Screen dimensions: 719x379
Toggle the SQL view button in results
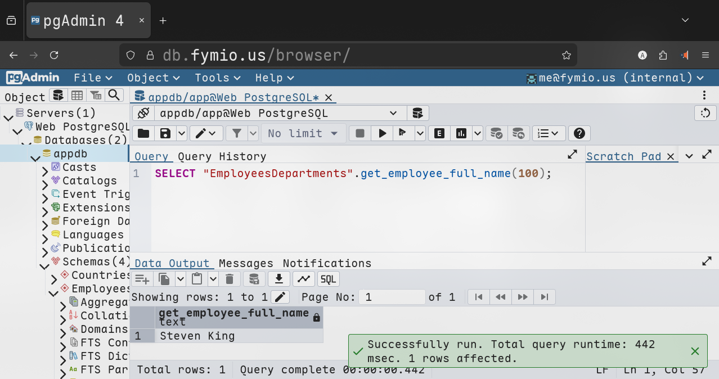click(x=328, y=279)
